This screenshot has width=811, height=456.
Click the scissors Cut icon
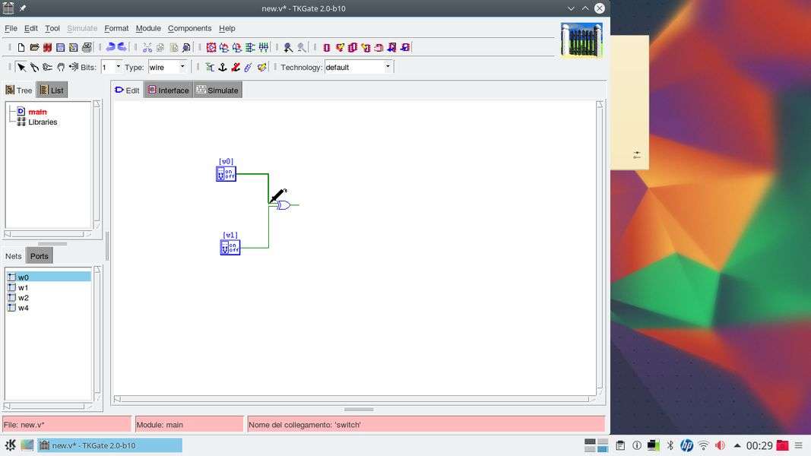click(x=147, y=47)
